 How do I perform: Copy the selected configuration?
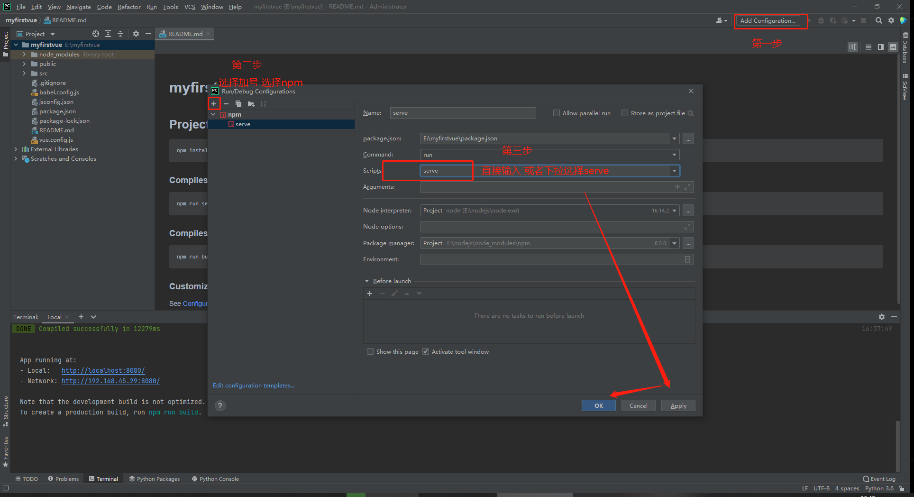[238, 104]
